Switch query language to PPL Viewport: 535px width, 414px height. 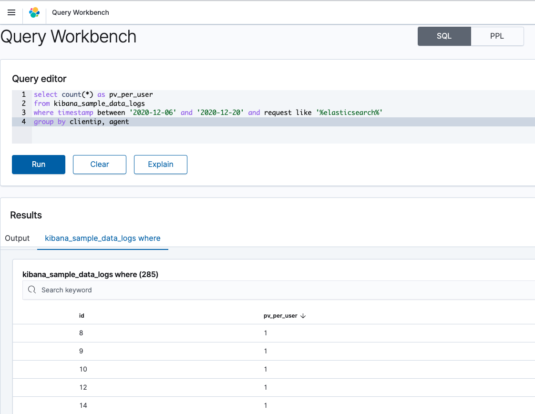click(497, 36)
